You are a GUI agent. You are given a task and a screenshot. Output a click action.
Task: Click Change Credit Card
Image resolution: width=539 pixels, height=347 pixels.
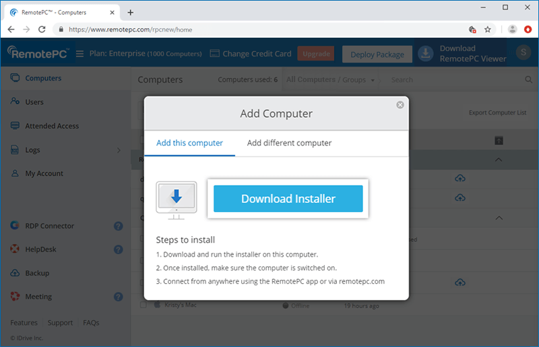point(251,54)
